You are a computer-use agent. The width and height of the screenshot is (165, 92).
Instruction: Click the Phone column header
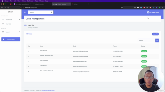point(115,46)
